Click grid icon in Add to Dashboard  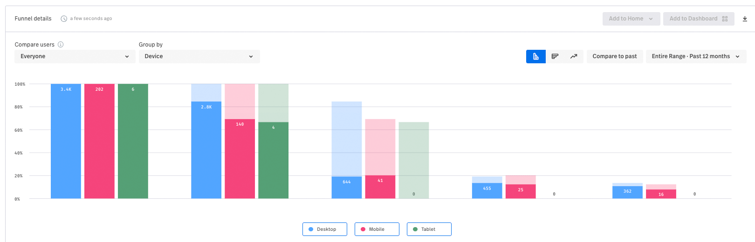coord(725,19)
